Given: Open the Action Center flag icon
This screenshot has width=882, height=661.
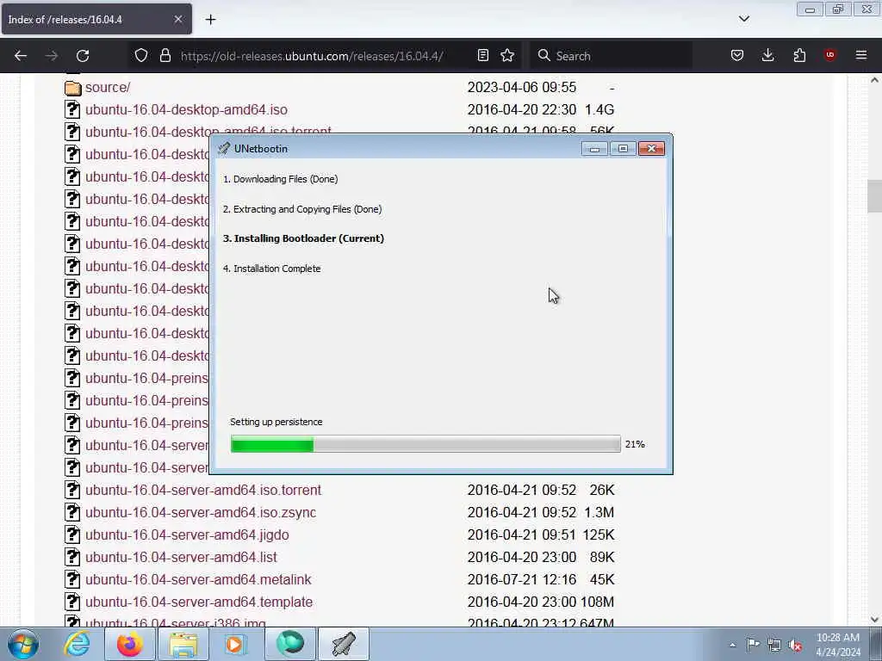Looking at the screenshot, I should coord(753,644).
